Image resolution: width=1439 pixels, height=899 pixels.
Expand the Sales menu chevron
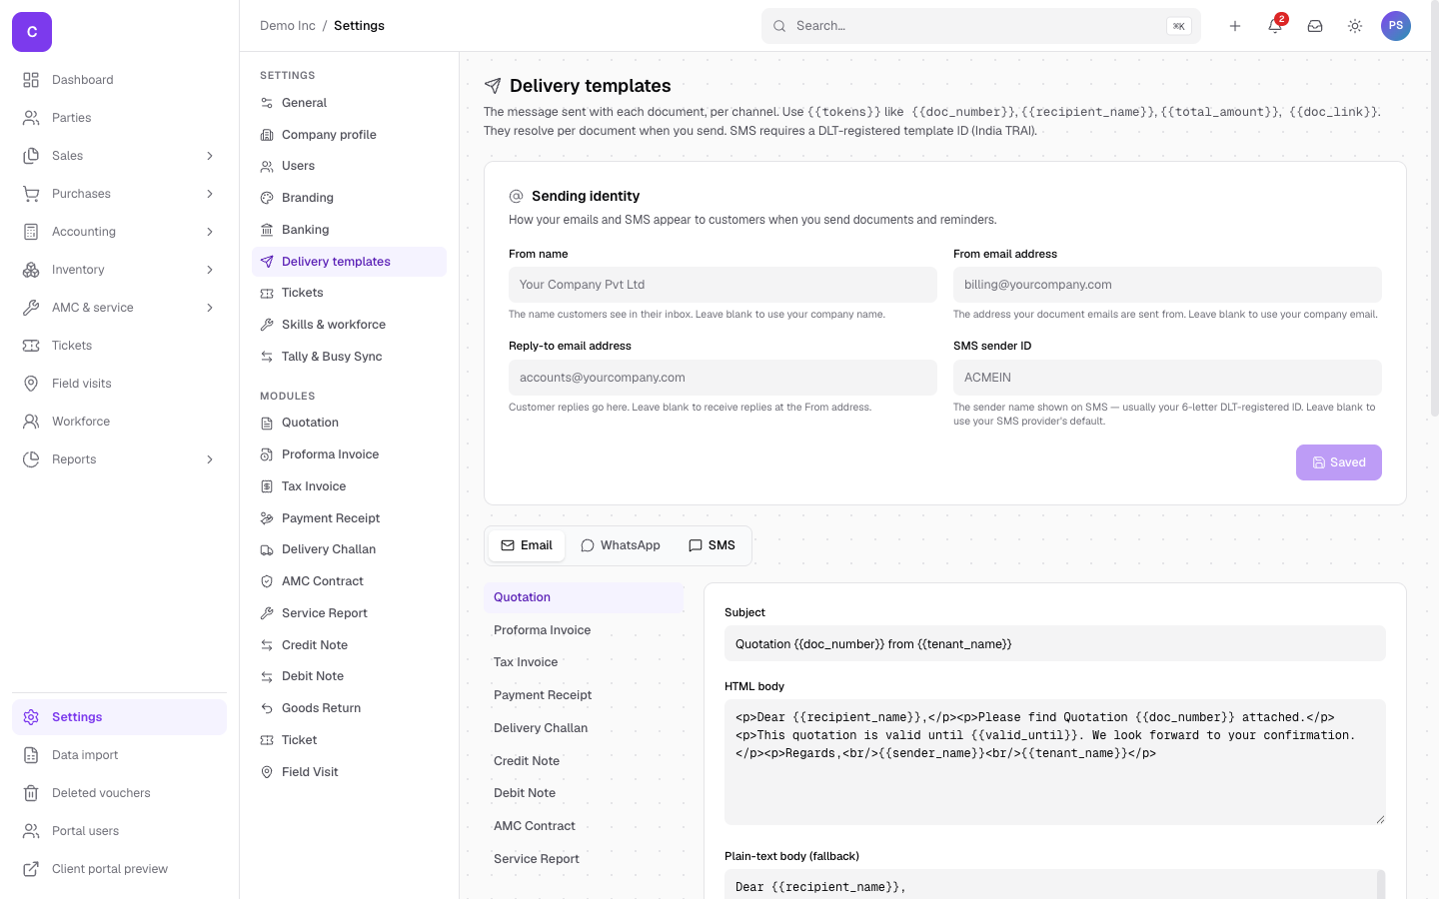[210, 156]
